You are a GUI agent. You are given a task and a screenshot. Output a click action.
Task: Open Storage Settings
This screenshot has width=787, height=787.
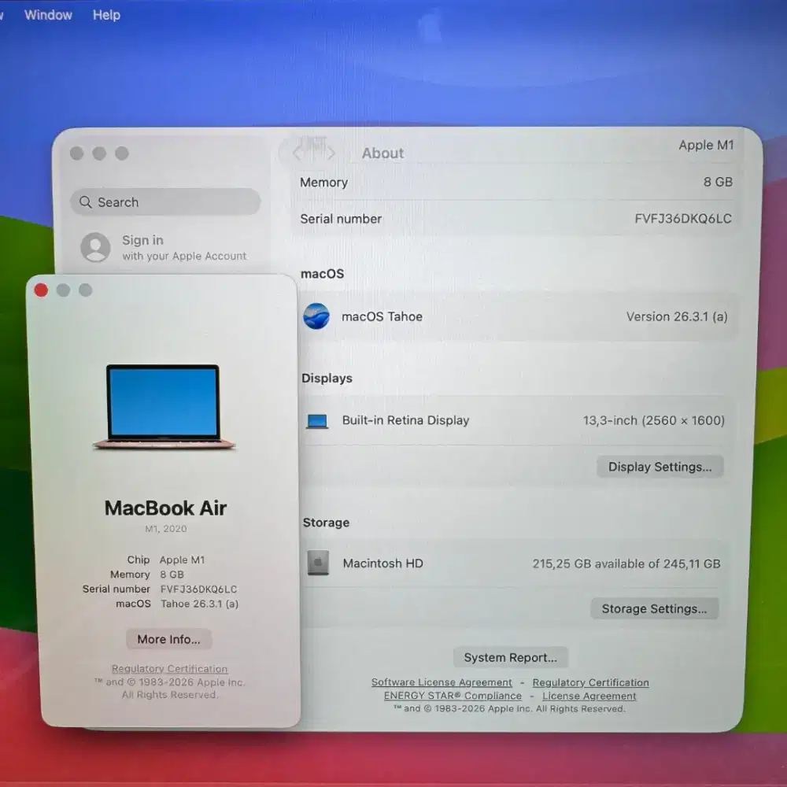pyautogui.click(x=654, y=608)
